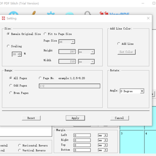Open the Height unit dropdown
This screenshot has width=156, height=156.
tap(92, 52)
